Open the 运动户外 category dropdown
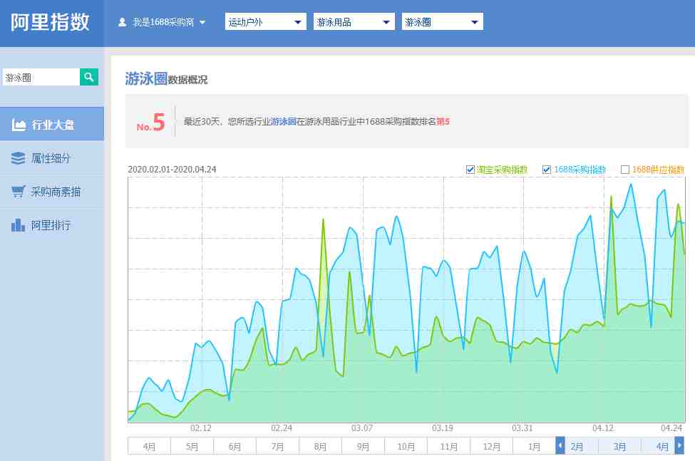Screen dimensions: 695x461 click(265, 22)
